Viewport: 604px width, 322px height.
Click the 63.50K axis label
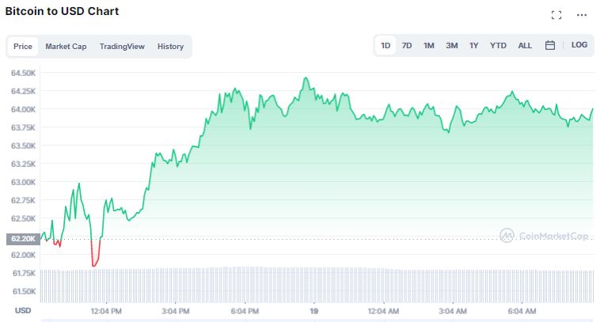point(23,146)
